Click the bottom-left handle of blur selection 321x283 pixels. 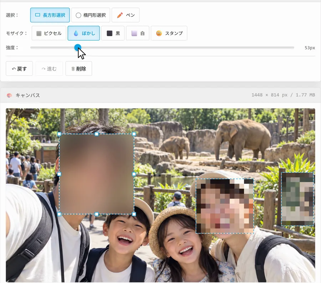[x=59, y=214]
